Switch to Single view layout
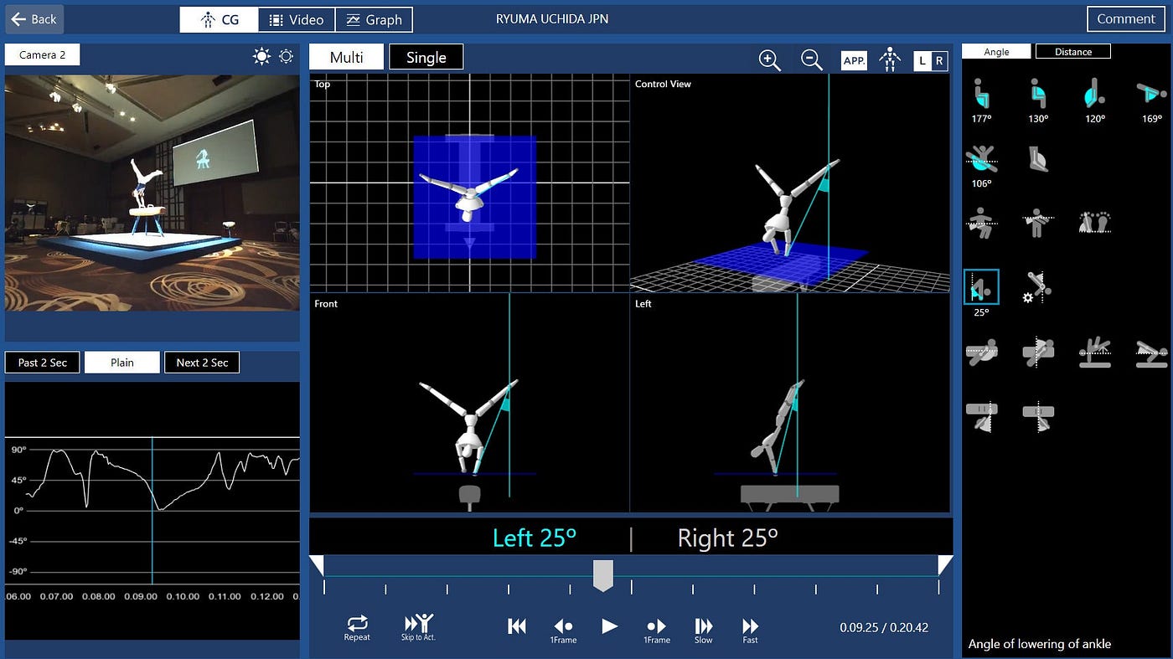The image size is (1173, 659). pyautogui.click(x=426, y=57)
